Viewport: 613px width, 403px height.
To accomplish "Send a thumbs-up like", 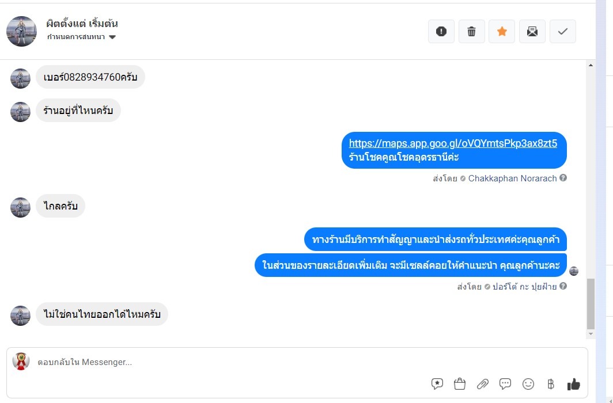I will coord(573,384).
